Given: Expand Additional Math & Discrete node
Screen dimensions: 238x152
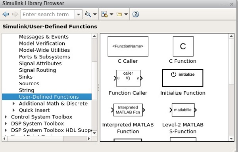Looking at the screenshot, I should pos(13,103).
